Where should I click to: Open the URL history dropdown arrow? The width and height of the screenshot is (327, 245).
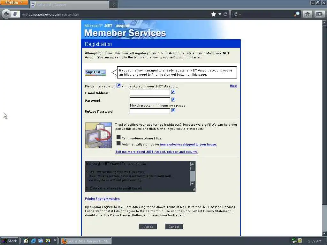pos(220,14)
